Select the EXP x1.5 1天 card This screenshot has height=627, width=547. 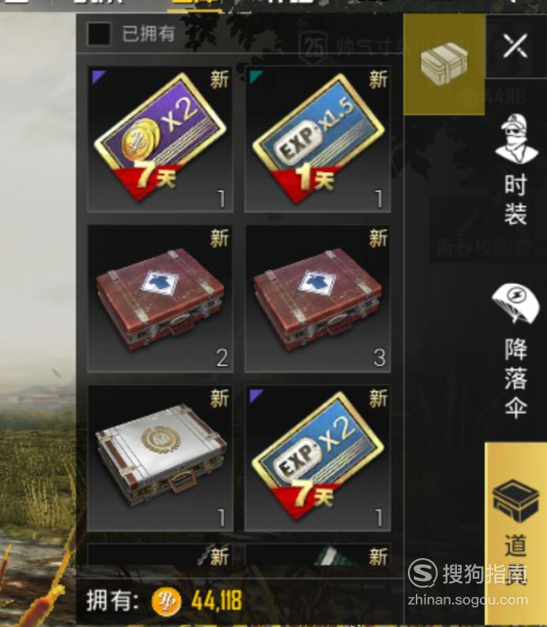point(318,139)
